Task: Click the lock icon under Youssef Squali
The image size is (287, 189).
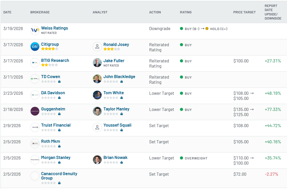Action: [121, 130]
